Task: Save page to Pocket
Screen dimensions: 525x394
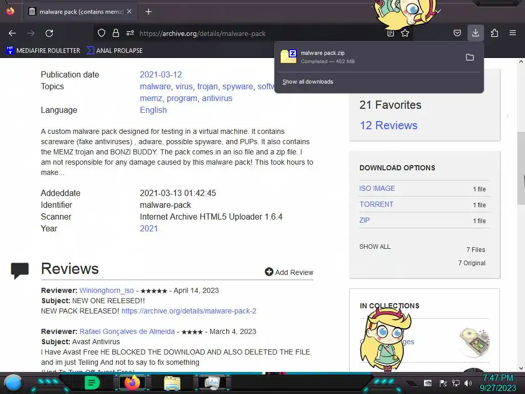Action: tap(457, 33)
